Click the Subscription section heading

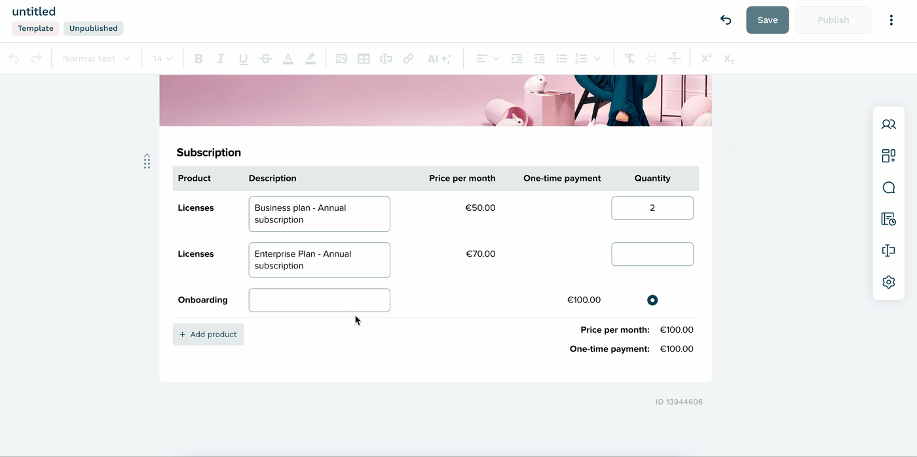pos(209,153)
